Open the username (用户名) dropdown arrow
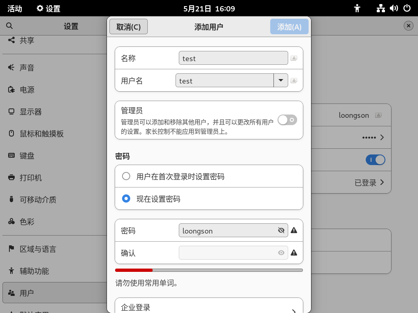Screen dimensions: 418x313 [x=281, y=80]
